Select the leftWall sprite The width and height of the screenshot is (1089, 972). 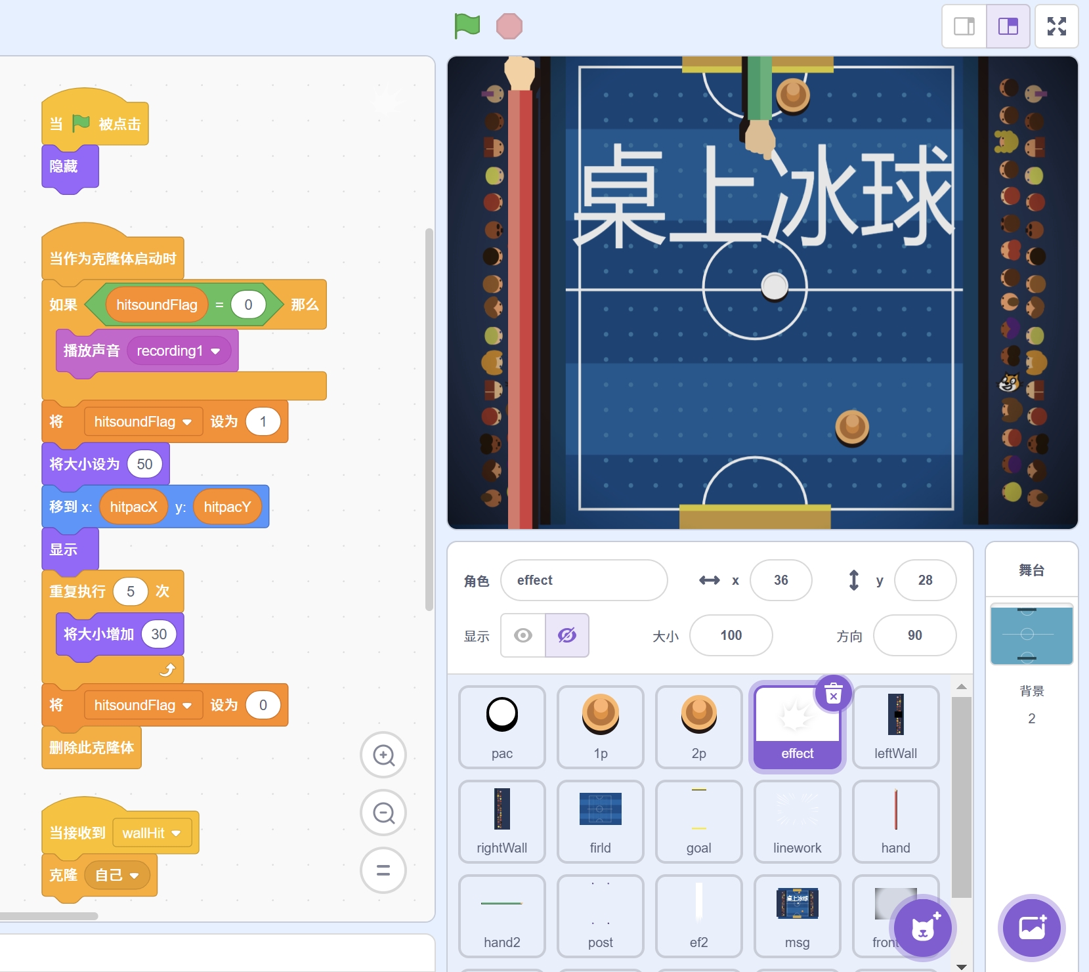895,727
